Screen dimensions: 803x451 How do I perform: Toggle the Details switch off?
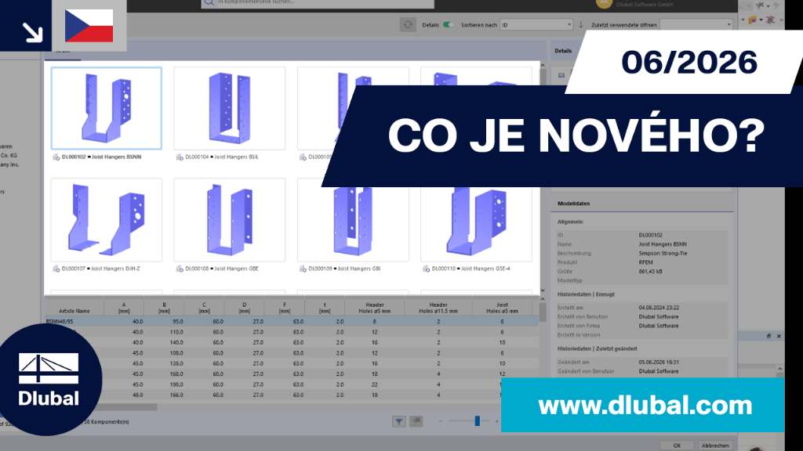(x=449, y=24)
